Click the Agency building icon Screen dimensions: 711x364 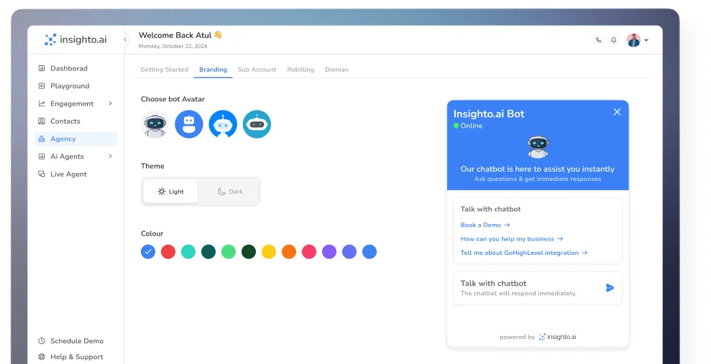click(x=42, y=139)
